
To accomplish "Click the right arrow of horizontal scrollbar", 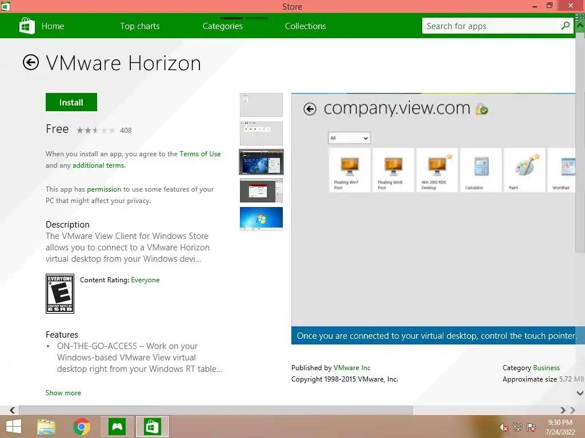I will 563,410.
